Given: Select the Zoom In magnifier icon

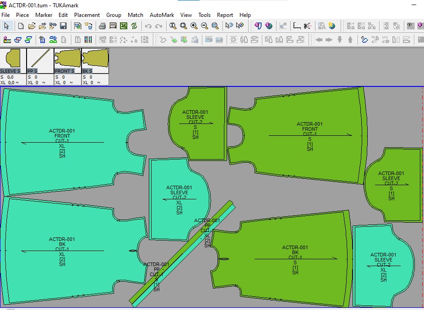Looking at the screenshot, I should [x=194, y=26].
